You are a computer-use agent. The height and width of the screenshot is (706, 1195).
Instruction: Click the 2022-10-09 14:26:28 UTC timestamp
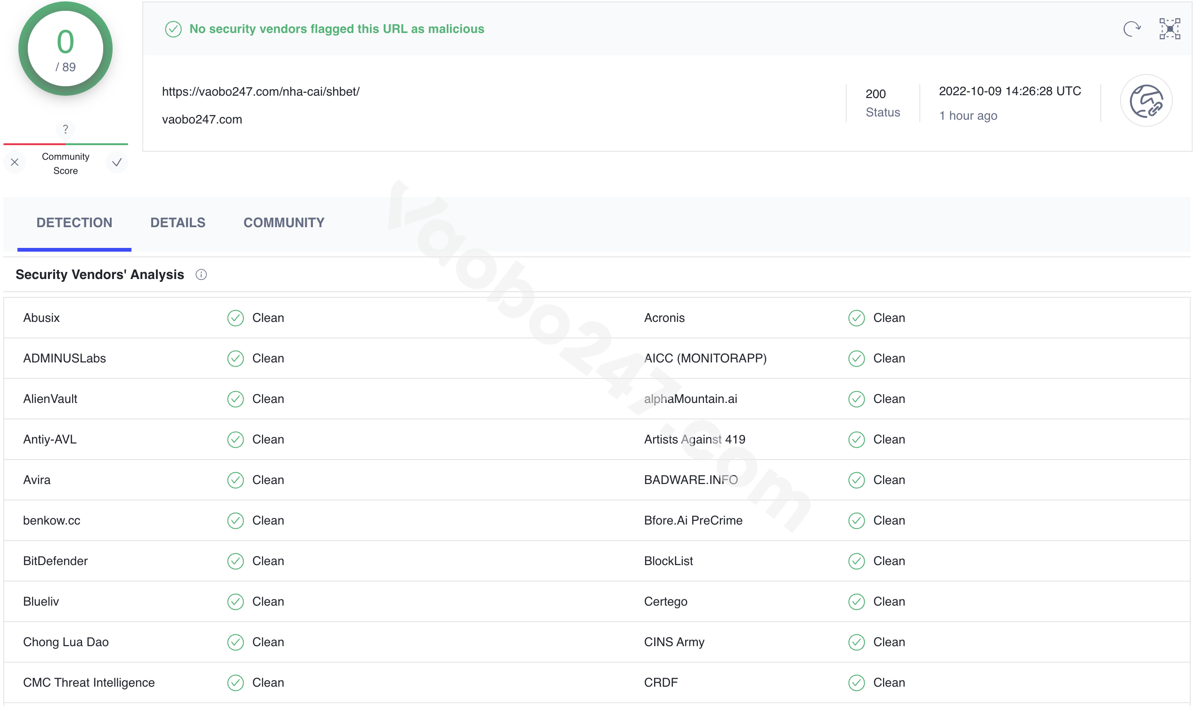tap(1010, 91)
